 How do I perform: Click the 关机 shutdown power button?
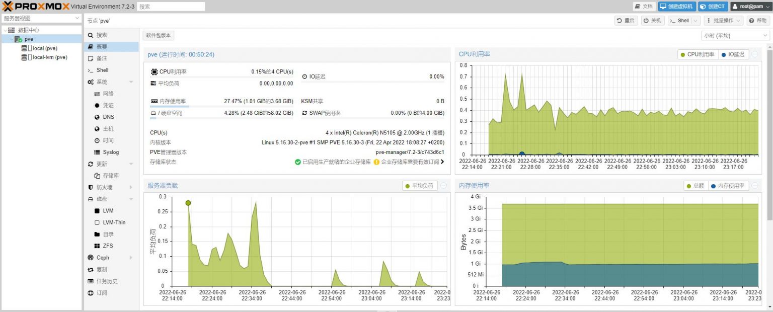click(x=652, y=21)
